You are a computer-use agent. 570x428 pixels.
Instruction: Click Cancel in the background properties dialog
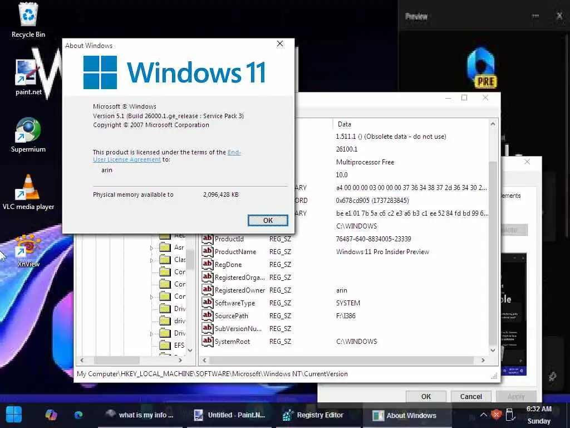click(471, 396)
